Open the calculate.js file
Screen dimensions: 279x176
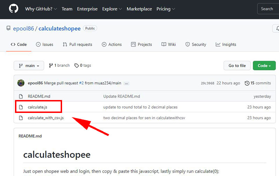37,107
